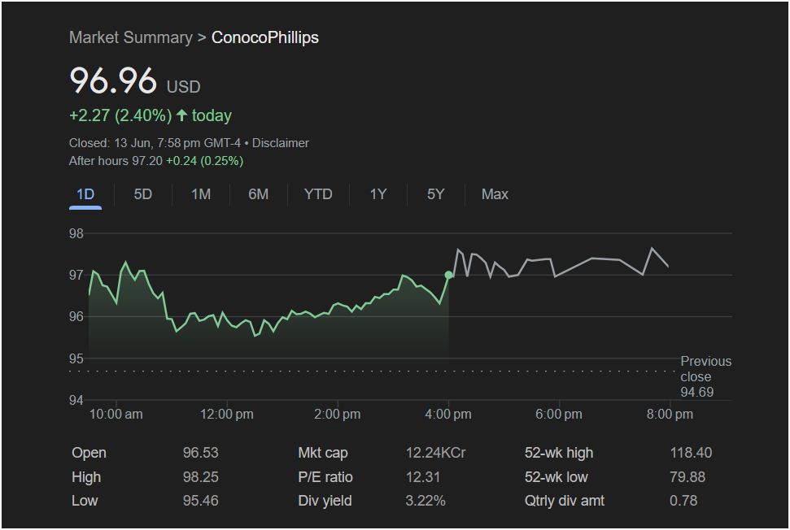Click the 2:00 pm axis label

(x=337, y=415)
